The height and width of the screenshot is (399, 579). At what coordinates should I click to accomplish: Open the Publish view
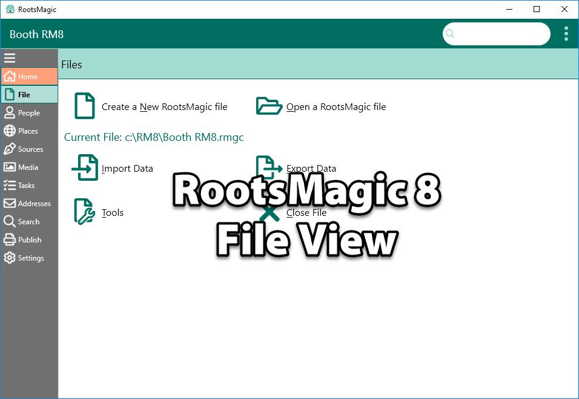29,239
